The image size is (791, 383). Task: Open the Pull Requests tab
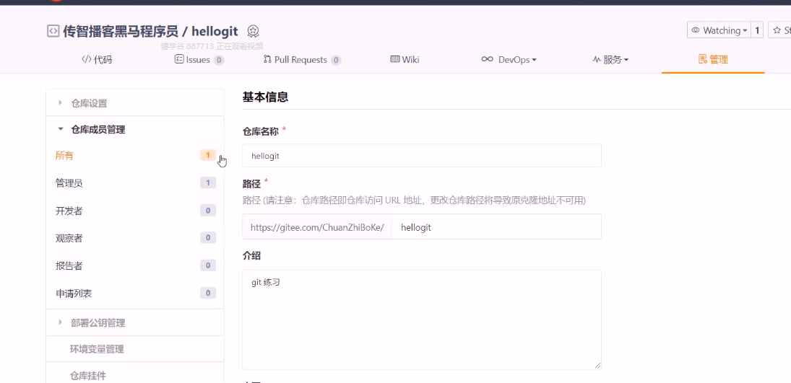click(302, 59)
